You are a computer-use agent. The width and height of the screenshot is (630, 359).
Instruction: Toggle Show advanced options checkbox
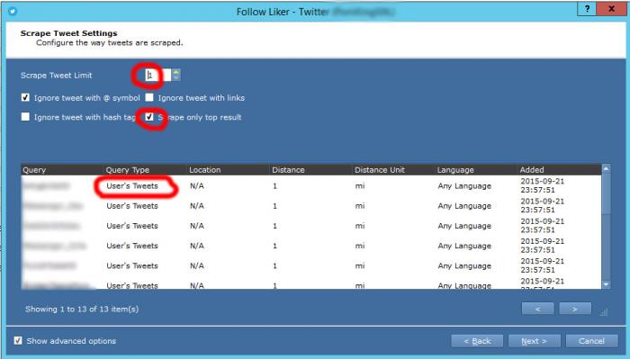click(18, 340)
